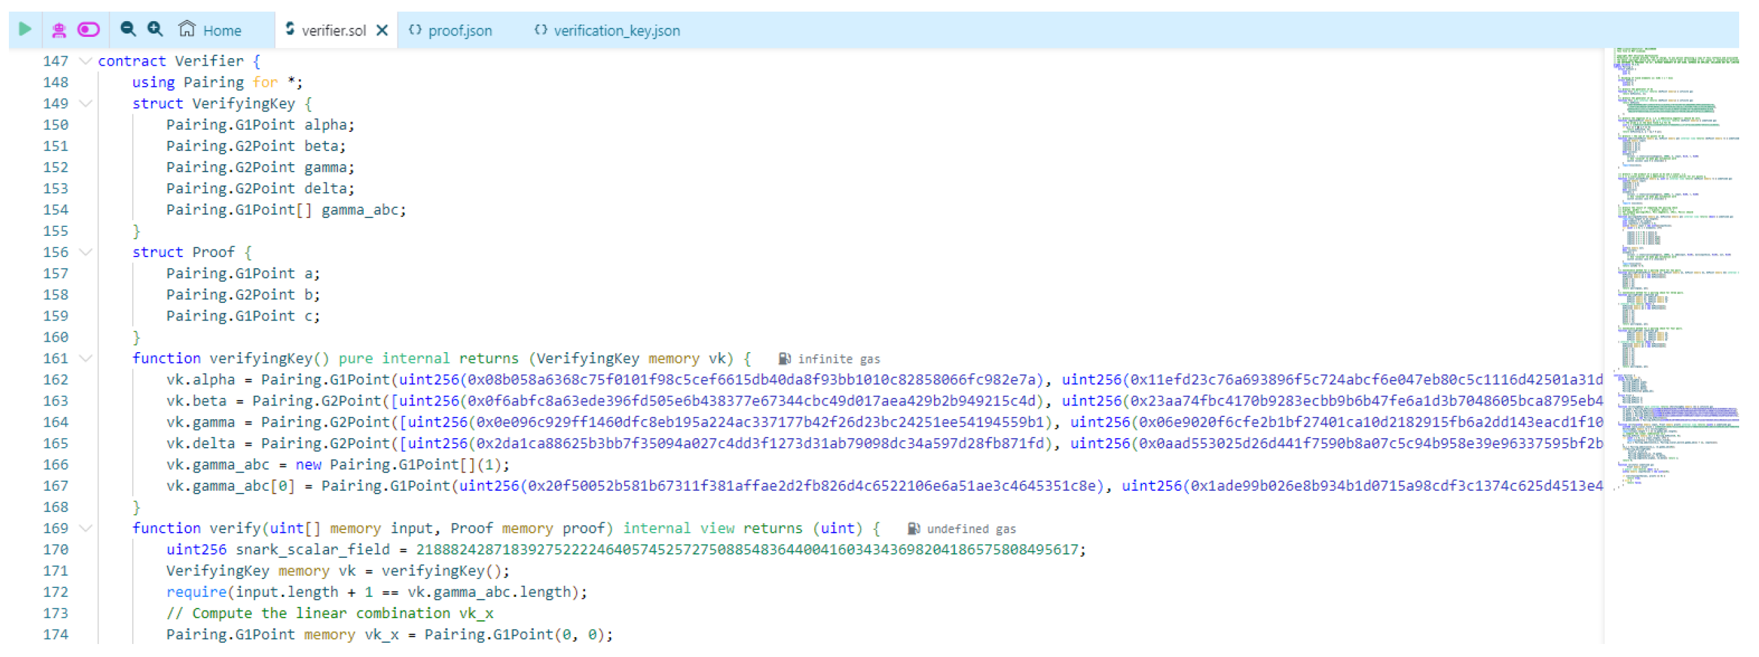This screenshot has width=1759, height=657.
Task: Click the gas pump icon next to undefined gas
Action: coord(913,528)
